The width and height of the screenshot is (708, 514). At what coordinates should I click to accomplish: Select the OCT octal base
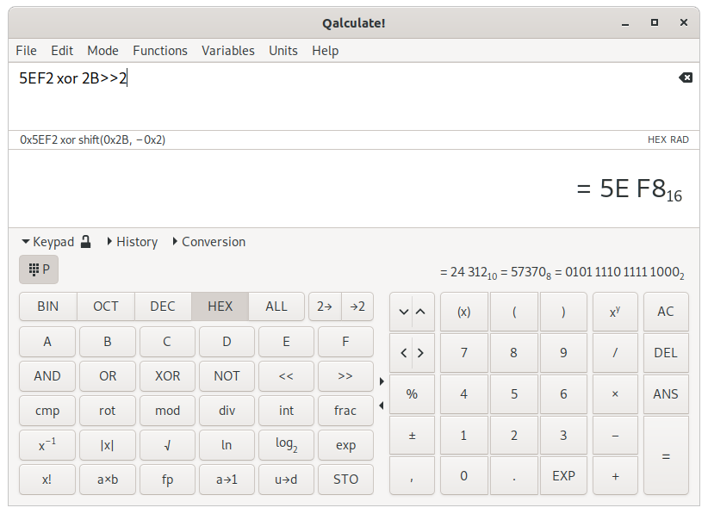tap(107, 306)
